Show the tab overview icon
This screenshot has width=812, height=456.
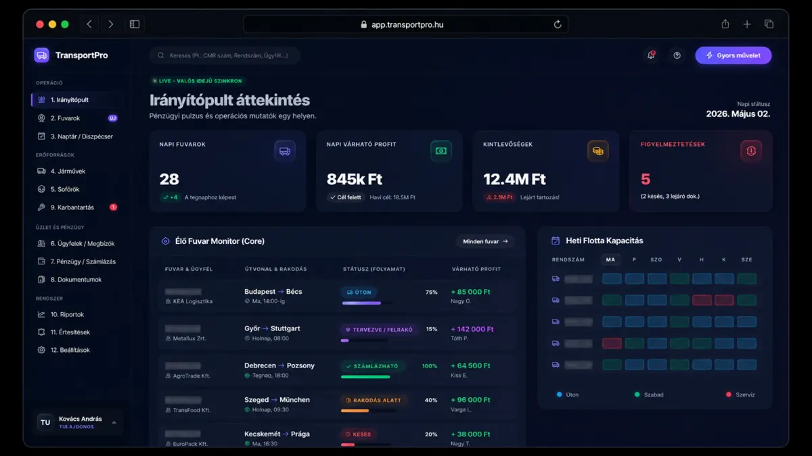[x=769, y=24]
